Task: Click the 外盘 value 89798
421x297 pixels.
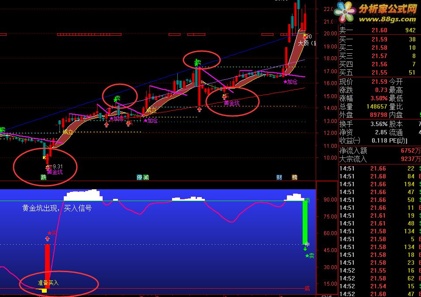Action: pos(379,115)
